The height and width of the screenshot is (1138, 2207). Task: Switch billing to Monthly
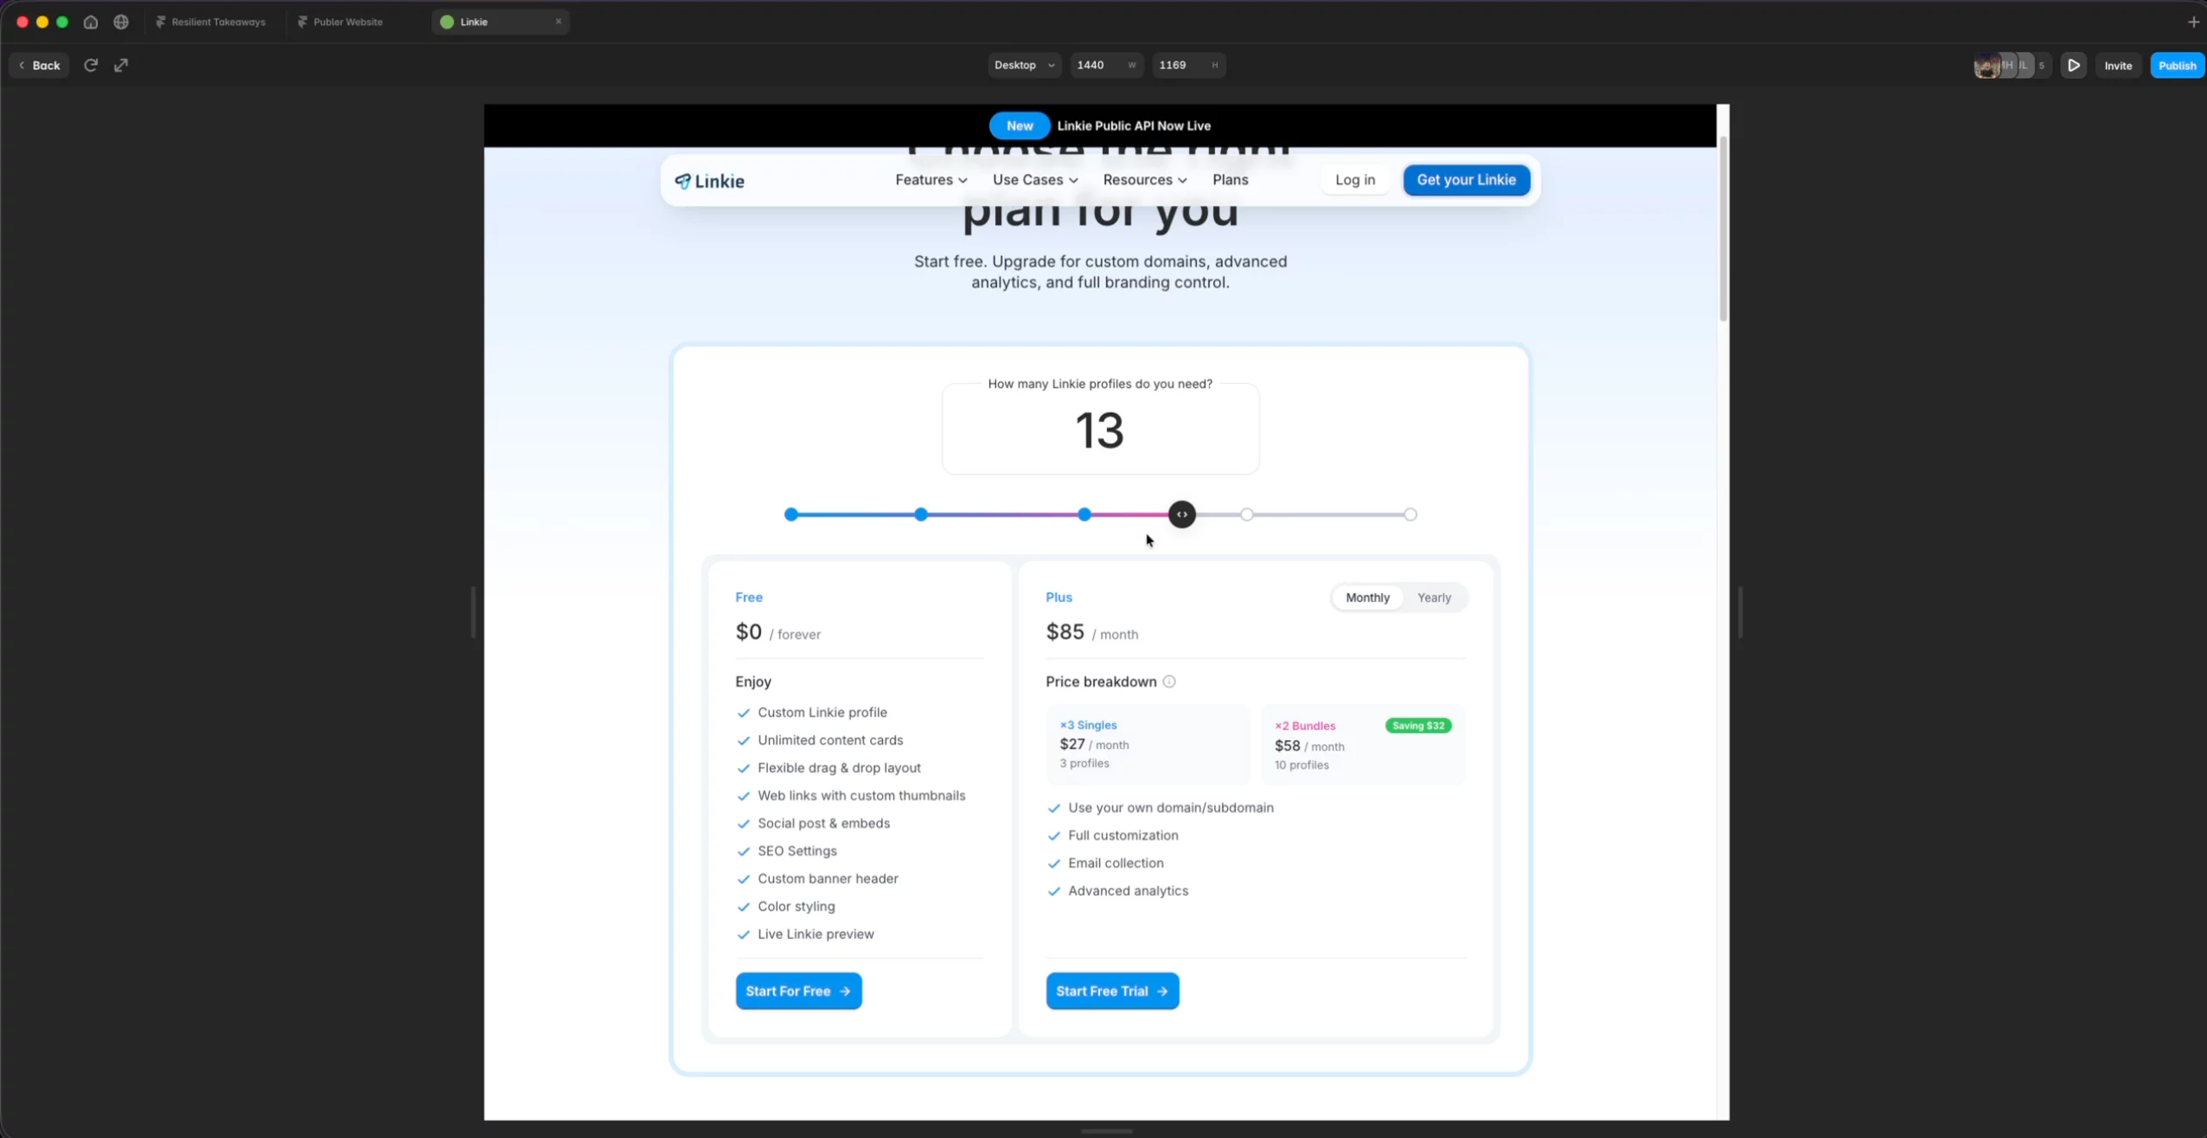coord(1367,598)
